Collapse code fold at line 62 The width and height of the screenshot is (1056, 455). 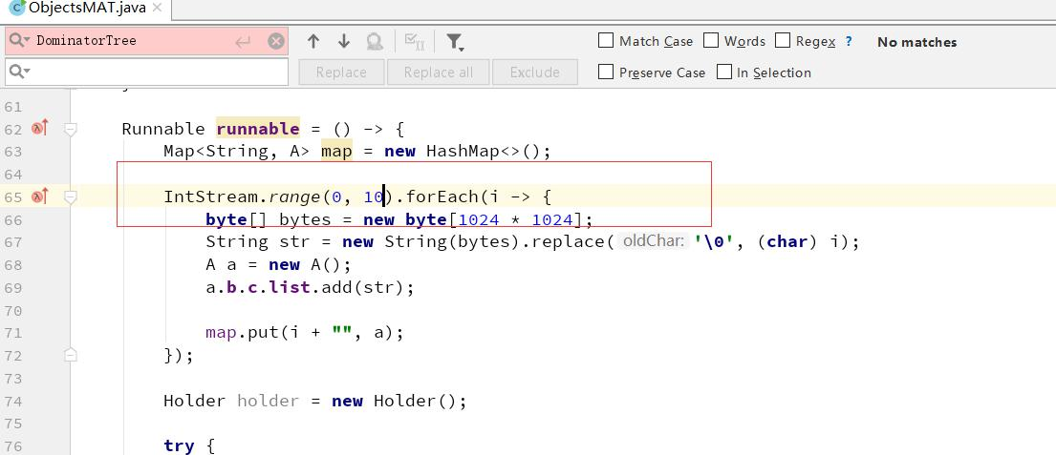coord(71,129)
